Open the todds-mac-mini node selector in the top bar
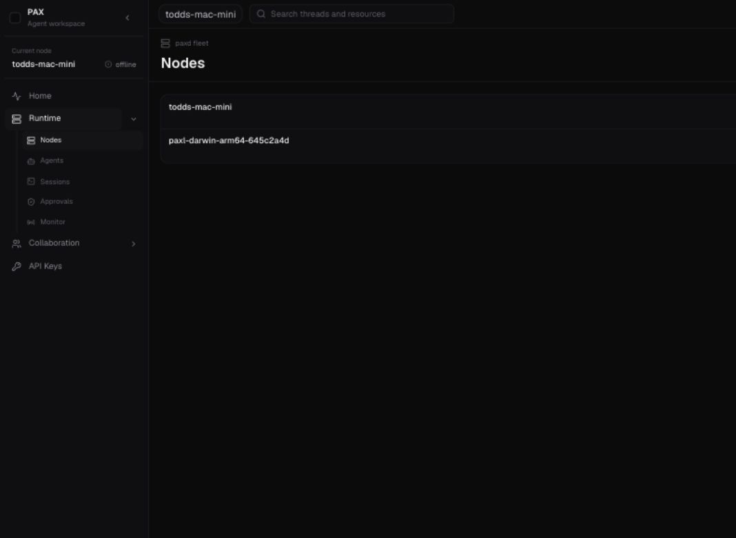The width and height of the screenshot is (736, 538). [x=201, y=14]
